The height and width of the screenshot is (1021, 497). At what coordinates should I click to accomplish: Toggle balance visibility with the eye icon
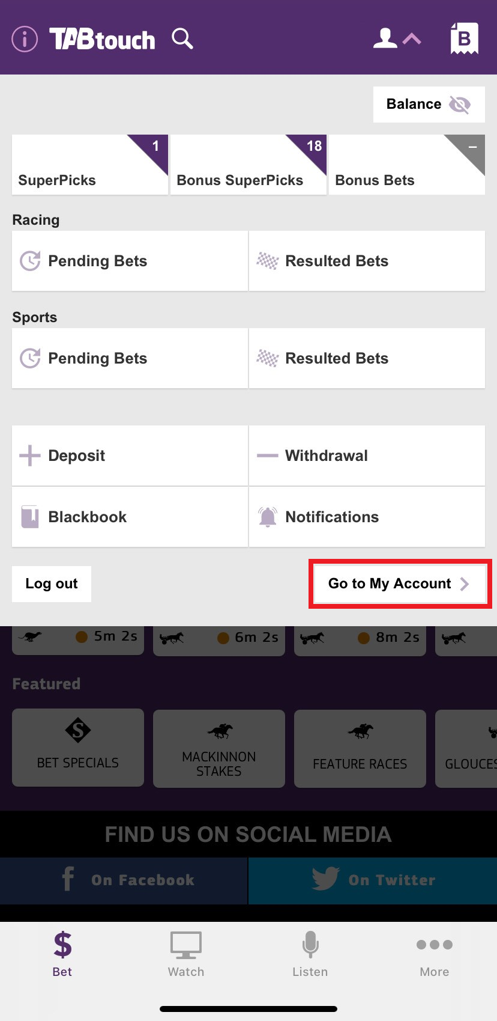460,104
